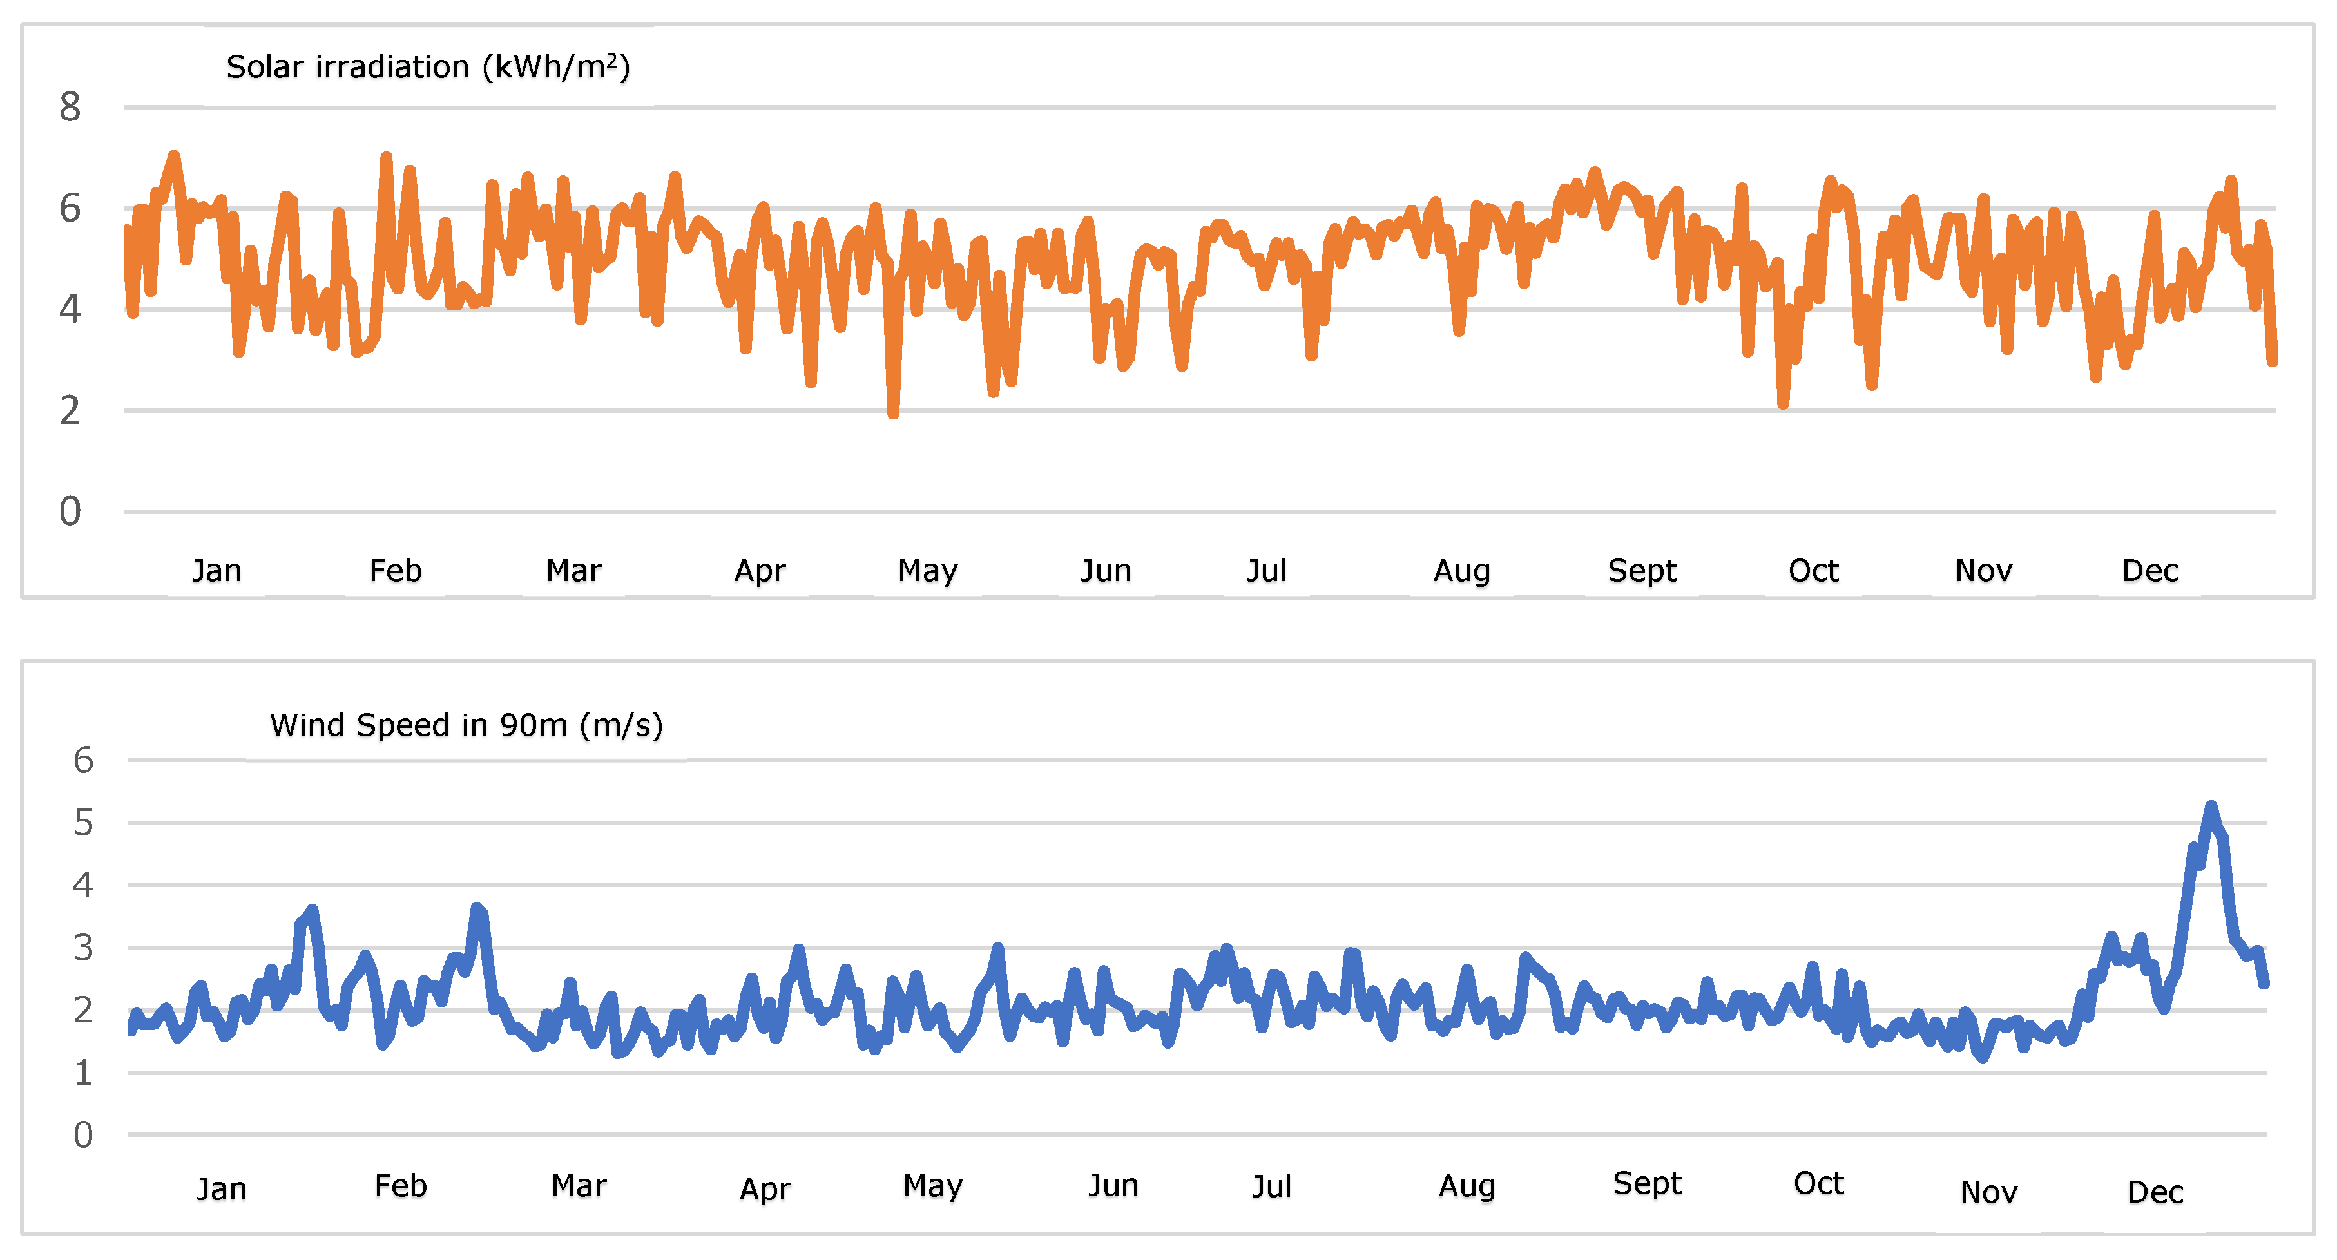Click the Wind Speed in 90m title
The width and height of the screenshot is (2337, 1260).
tap(466, 725)
